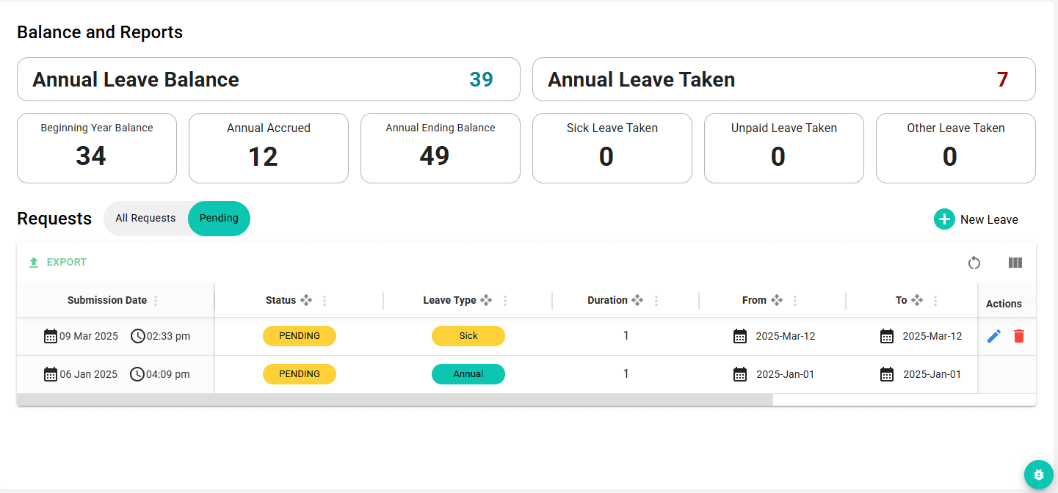Viewport: 1058px width, 493px height.
Task: Open the Duration column options menu
Action: click(656, 300)
